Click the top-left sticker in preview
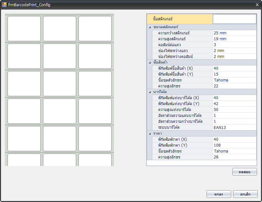The width and height of the screenshot is (262, 202). point(24,28)
